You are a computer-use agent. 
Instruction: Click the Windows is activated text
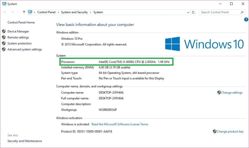[x=75, y=124]
